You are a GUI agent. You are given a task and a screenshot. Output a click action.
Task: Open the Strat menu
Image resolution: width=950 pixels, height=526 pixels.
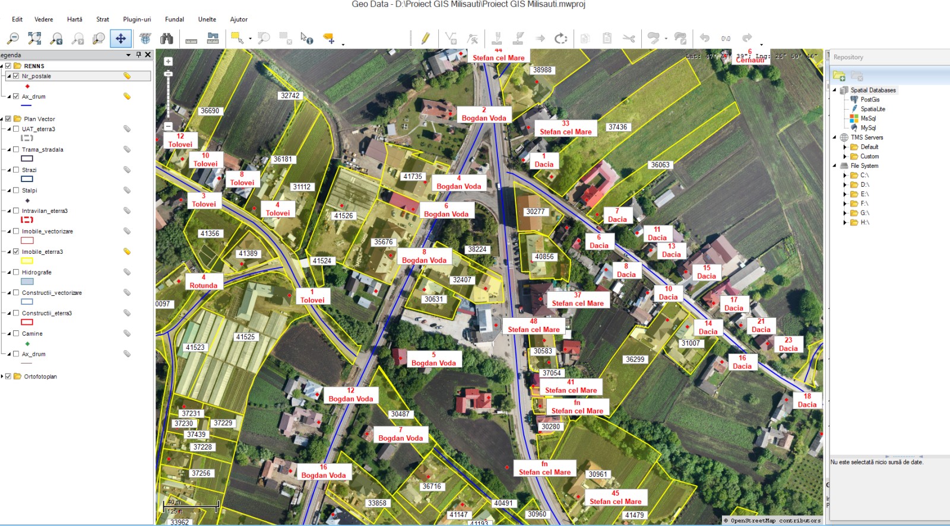pyautogui.click(x=103, y=20)
